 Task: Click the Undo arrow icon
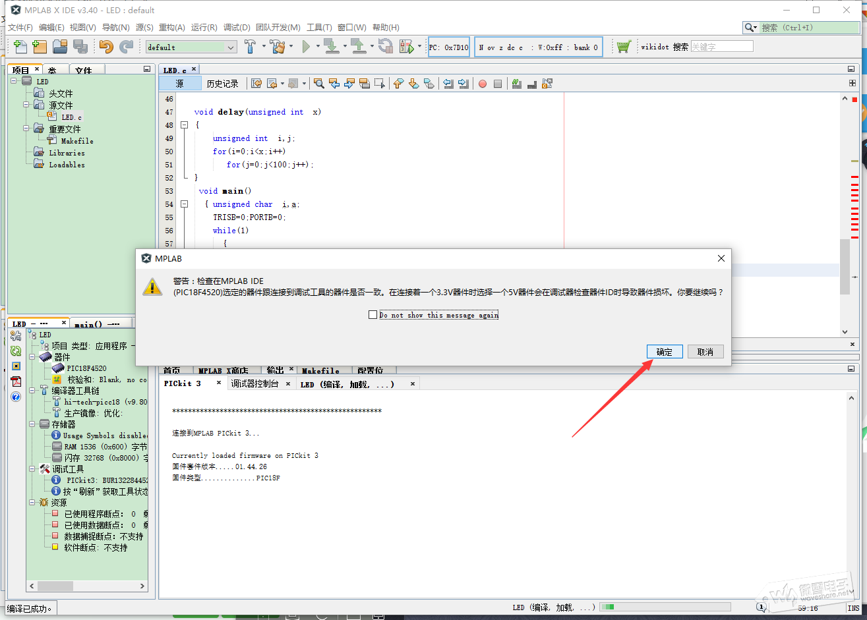pyautogui.click(x=106, y=47)
